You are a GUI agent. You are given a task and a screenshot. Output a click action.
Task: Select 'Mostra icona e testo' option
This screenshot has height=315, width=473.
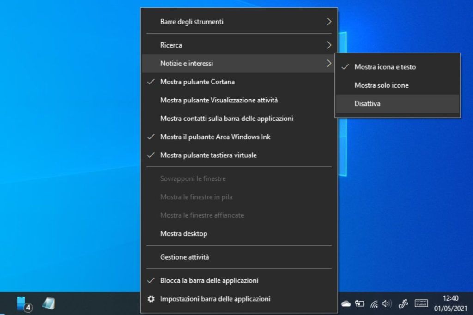(385, 67)
